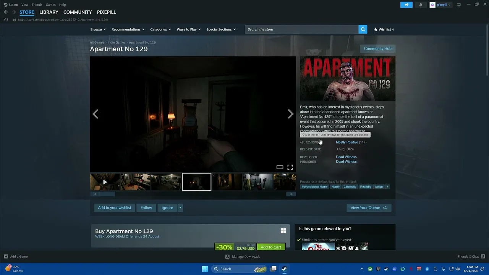Click the Epic Games tray icon

[378, 269]
